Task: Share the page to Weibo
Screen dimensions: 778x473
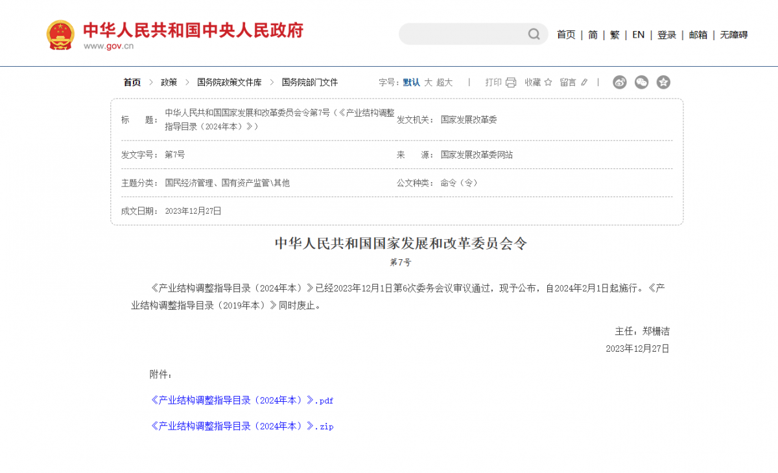Action: tap(620, 82)
